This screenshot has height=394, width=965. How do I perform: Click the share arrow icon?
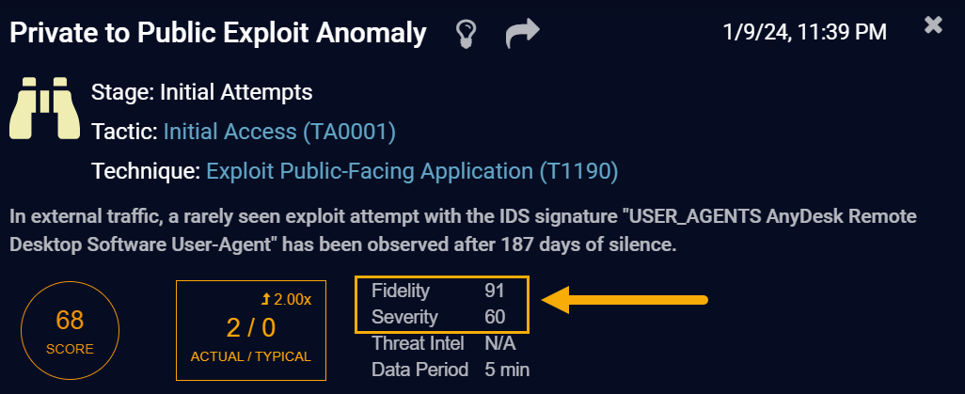(522, 33)
